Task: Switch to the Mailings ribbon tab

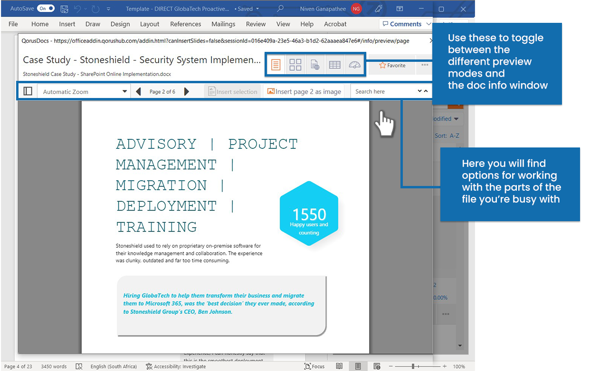Action: (223, 24)
